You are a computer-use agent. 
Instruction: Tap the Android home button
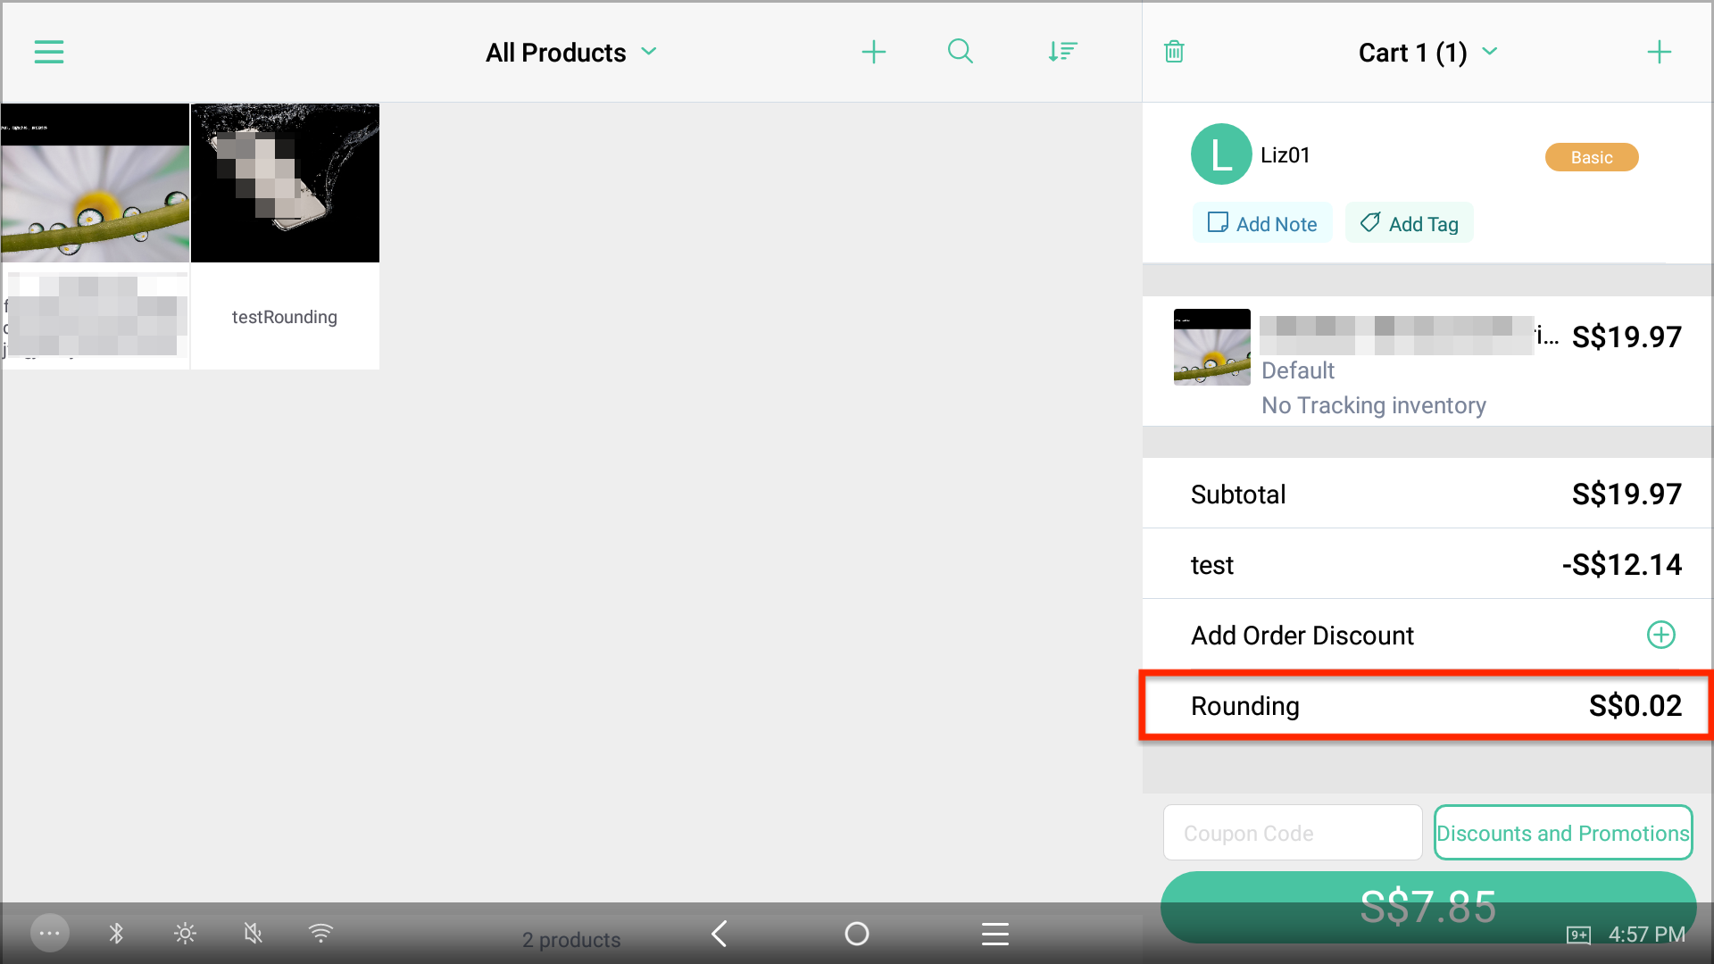pos(856,934)
